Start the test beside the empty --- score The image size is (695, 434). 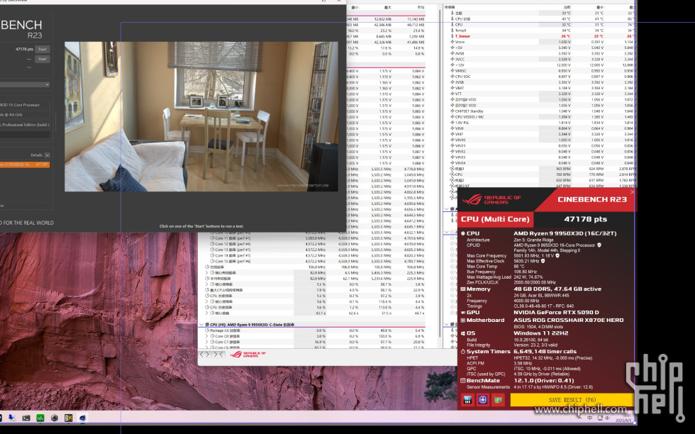click(43, 59)
